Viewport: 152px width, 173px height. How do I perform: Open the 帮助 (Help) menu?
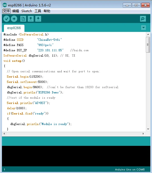tap(47, 11)
